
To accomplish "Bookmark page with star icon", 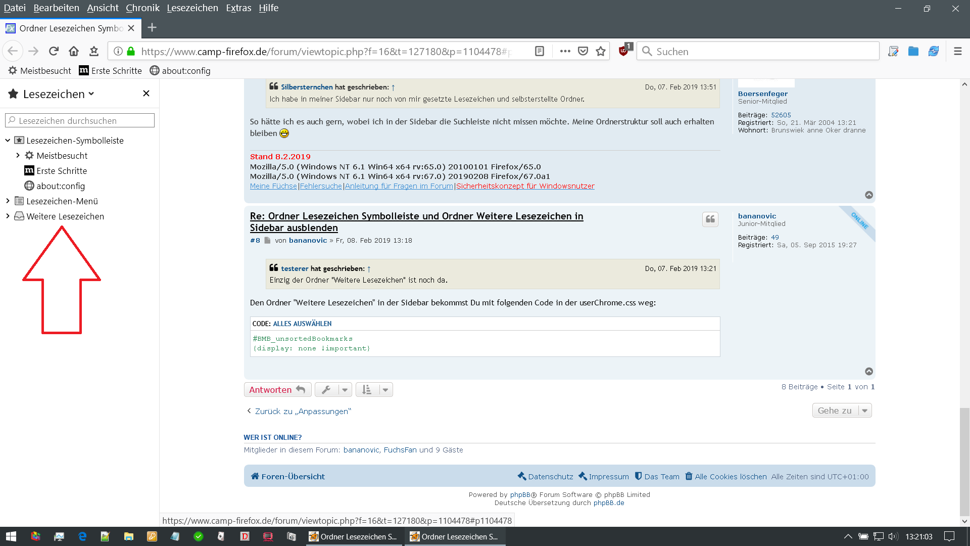I will pos(601,51).
